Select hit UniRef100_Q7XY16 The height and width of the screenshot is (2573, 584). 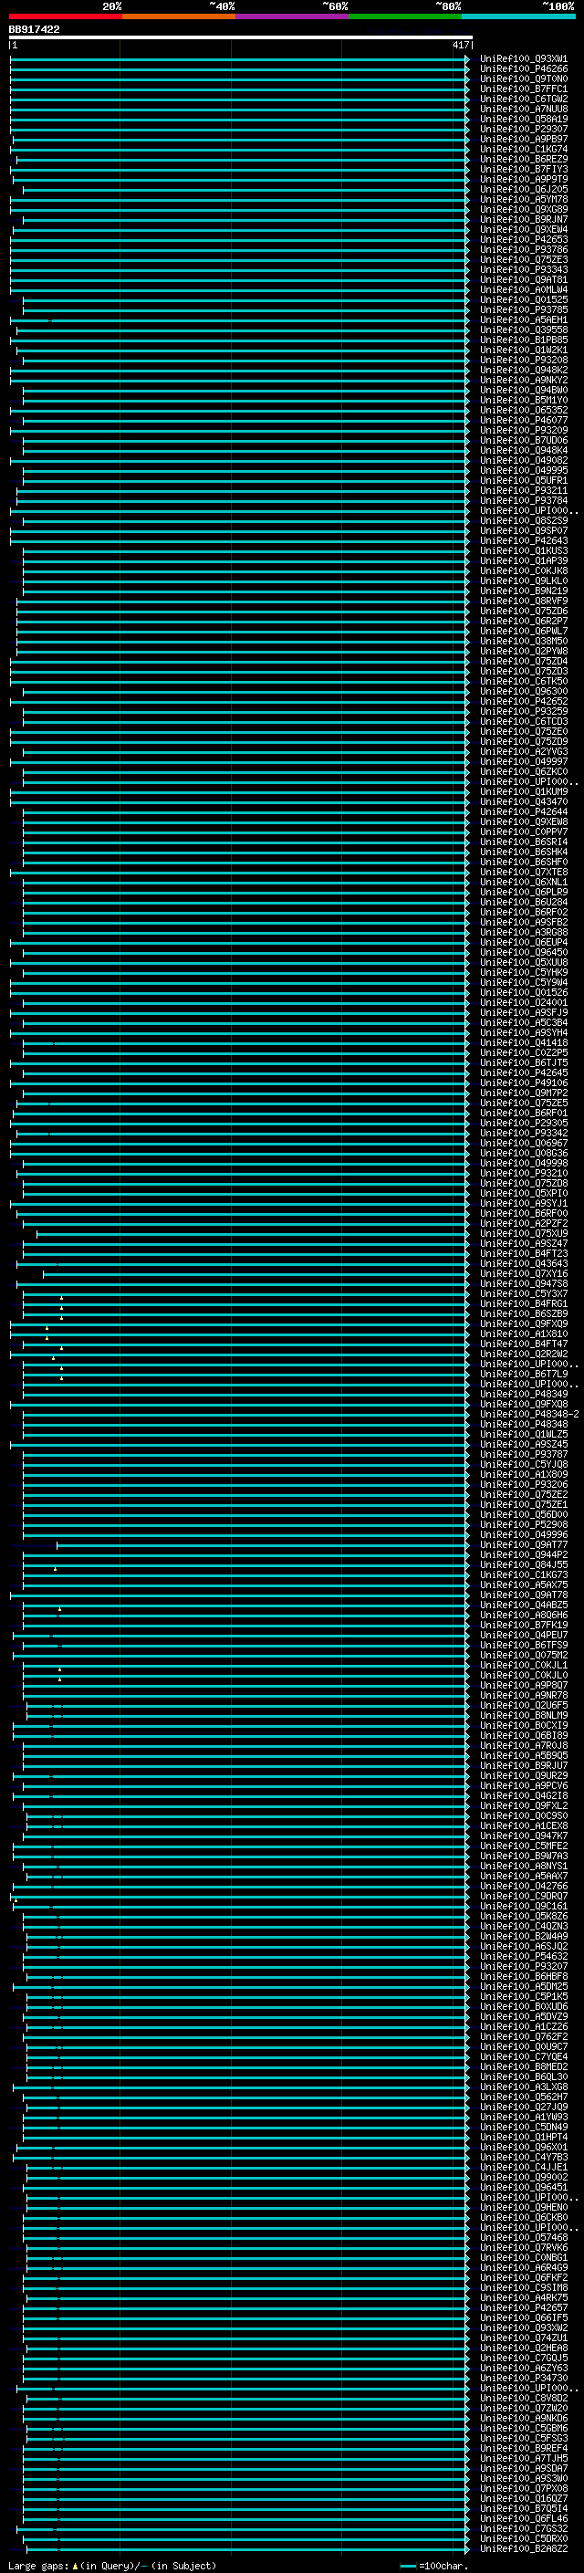(524, 1273)
